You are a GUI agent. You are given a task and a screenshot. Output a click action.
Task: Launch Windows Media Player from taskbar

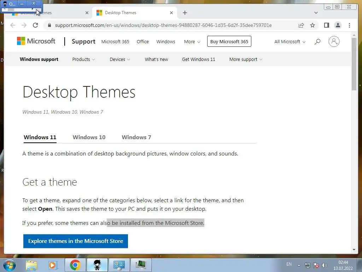coord(53,265)
